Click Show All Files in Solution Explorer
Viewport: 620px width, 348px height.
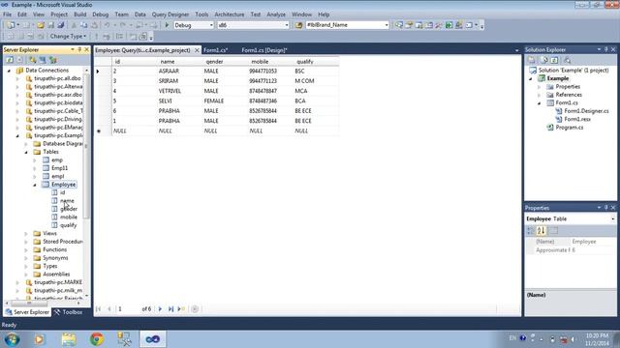(544, 60)
